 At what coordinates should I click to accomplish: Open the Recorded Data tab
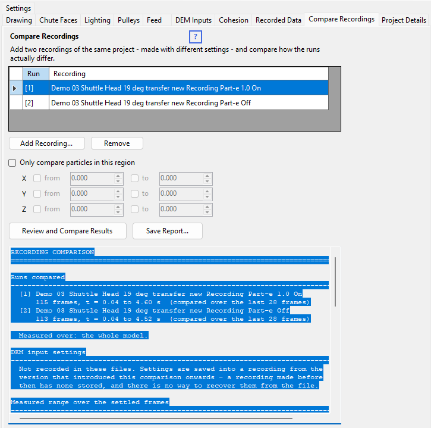pyautogui.click(x=278, y=20)
